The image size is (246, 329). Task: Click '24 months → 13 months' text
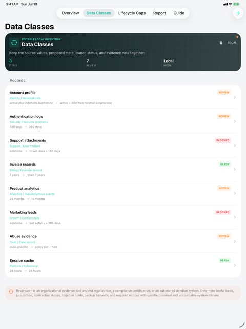pyautogui.click(x=27, y=199)
